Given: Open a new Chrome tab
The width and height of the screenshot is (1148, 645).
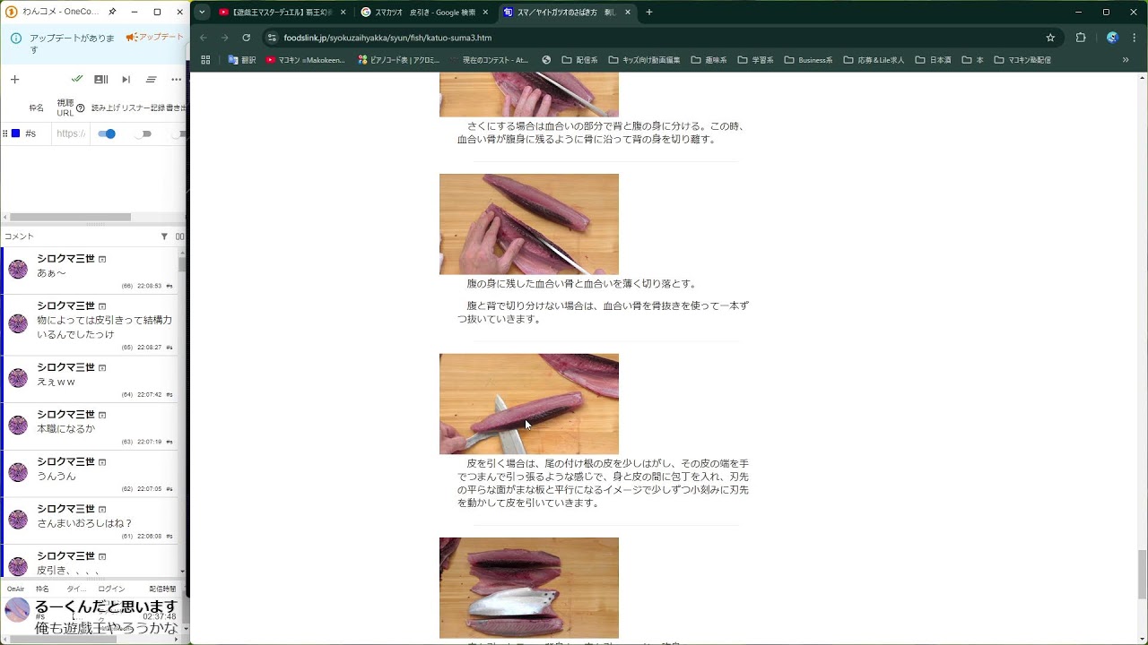Looking at the screenshot, I should [x=649, y=13].
